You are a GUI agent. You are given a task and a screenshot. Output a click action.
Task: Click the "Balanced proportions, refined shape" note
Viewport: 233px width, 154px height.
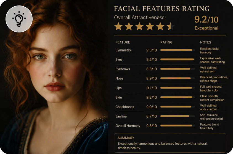click(214, 79)
